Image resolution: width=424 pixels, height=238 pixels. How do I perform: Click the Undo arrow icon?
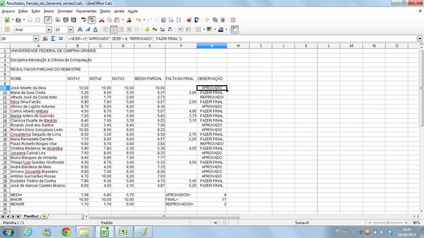139,20
